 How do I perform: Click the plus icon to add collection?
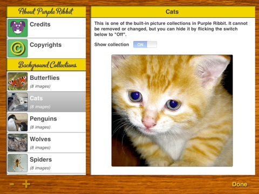point(26,184)
